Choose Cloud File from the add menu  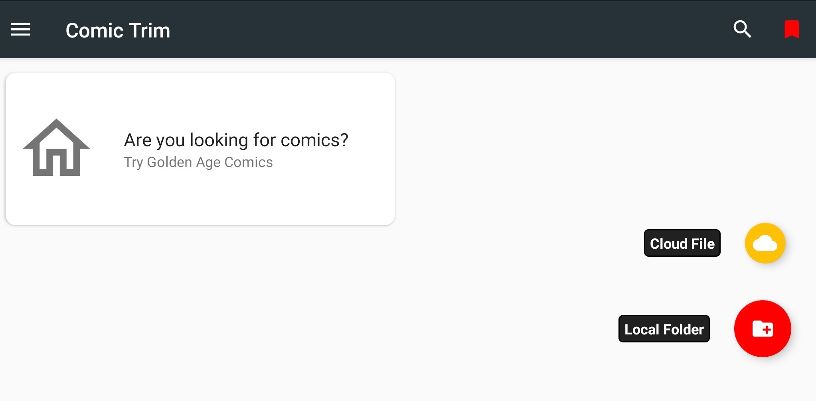point(682,243)
